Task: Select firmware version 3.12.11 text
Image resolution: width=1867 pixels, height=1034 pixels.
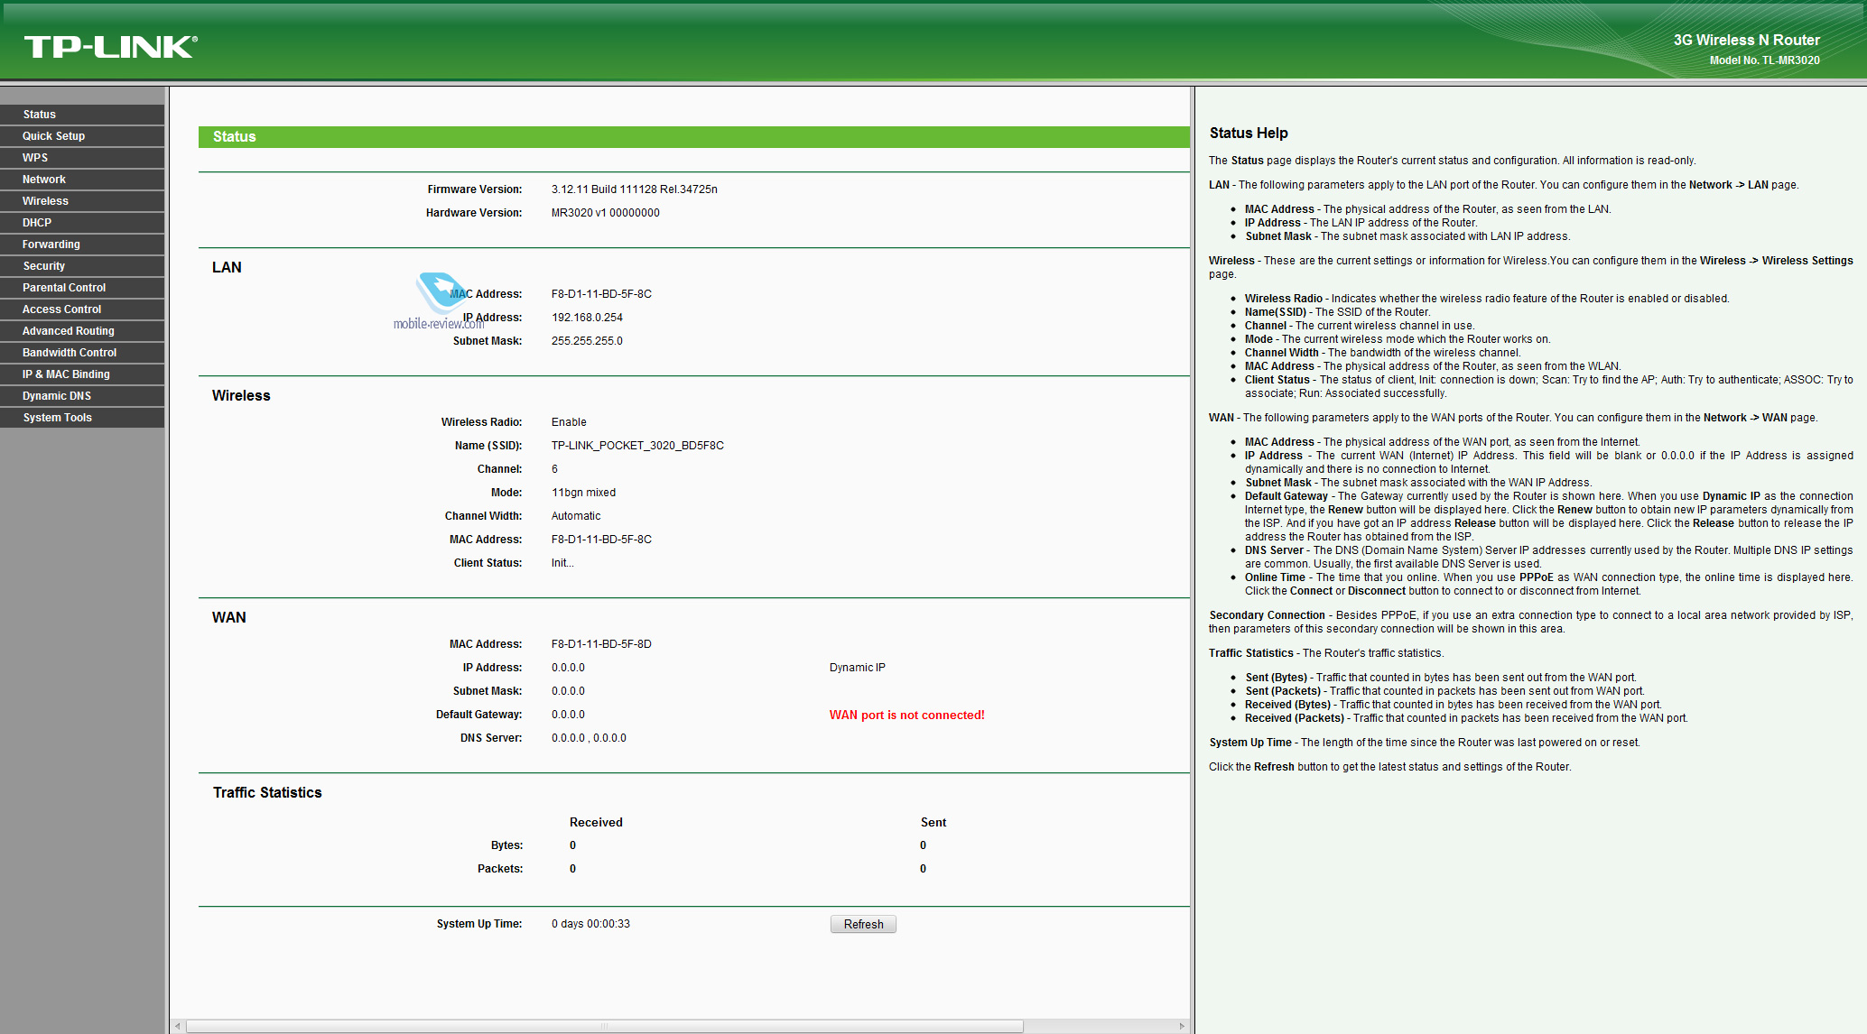Action: point(634,189)
